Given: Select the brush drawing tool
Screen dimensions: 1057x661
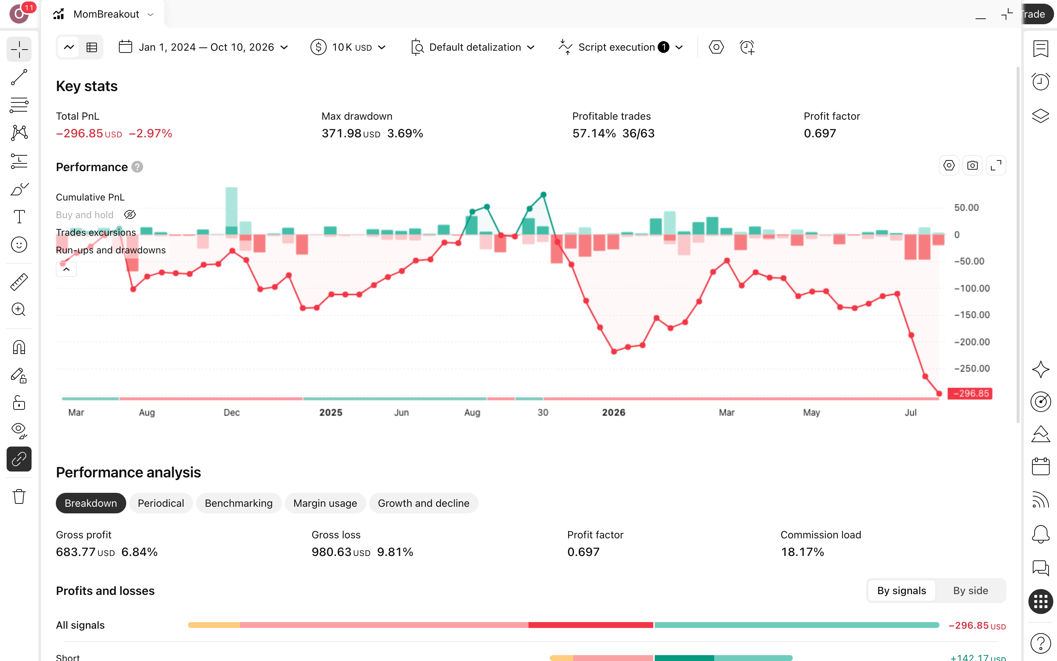Looking at the screenshot, I should point(19,189).
